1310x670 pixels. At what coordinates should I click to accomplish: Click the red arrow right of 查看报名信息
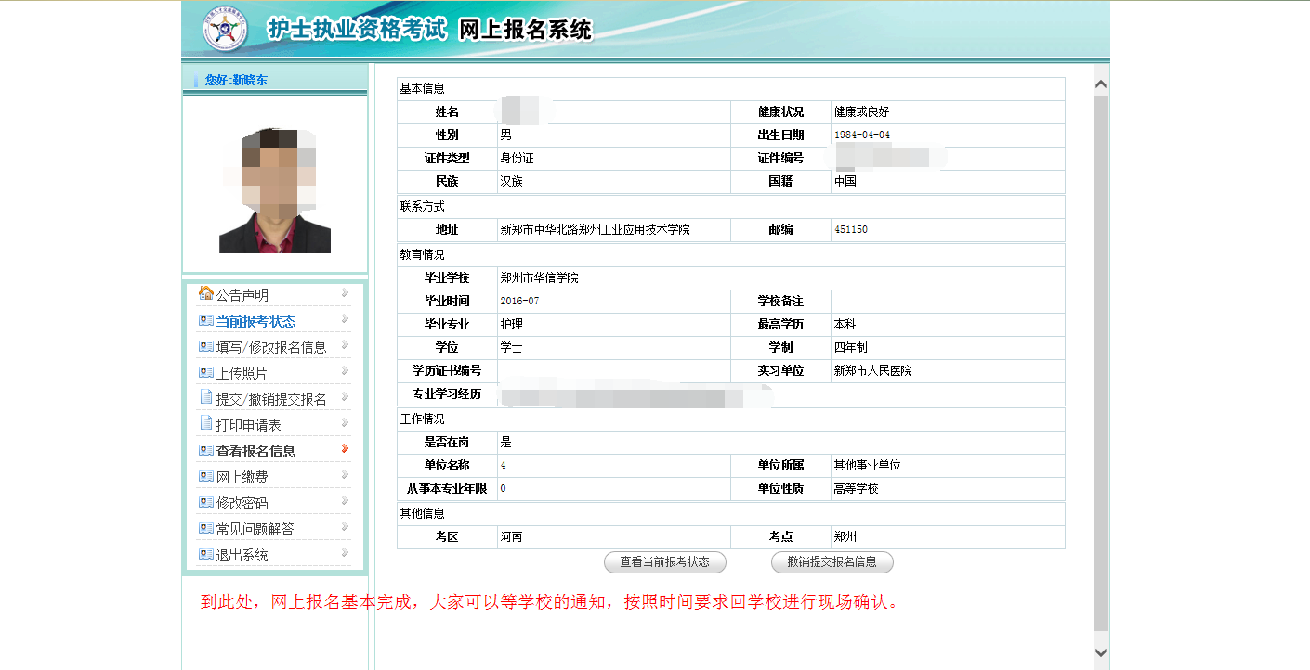(345, 449)
